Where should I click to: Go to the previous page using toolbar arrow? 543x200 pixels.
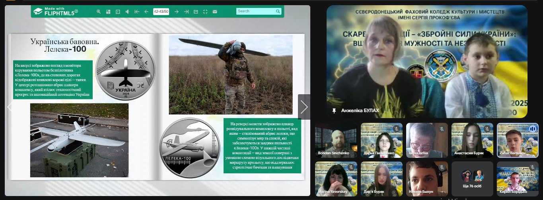tap(146, 12)
